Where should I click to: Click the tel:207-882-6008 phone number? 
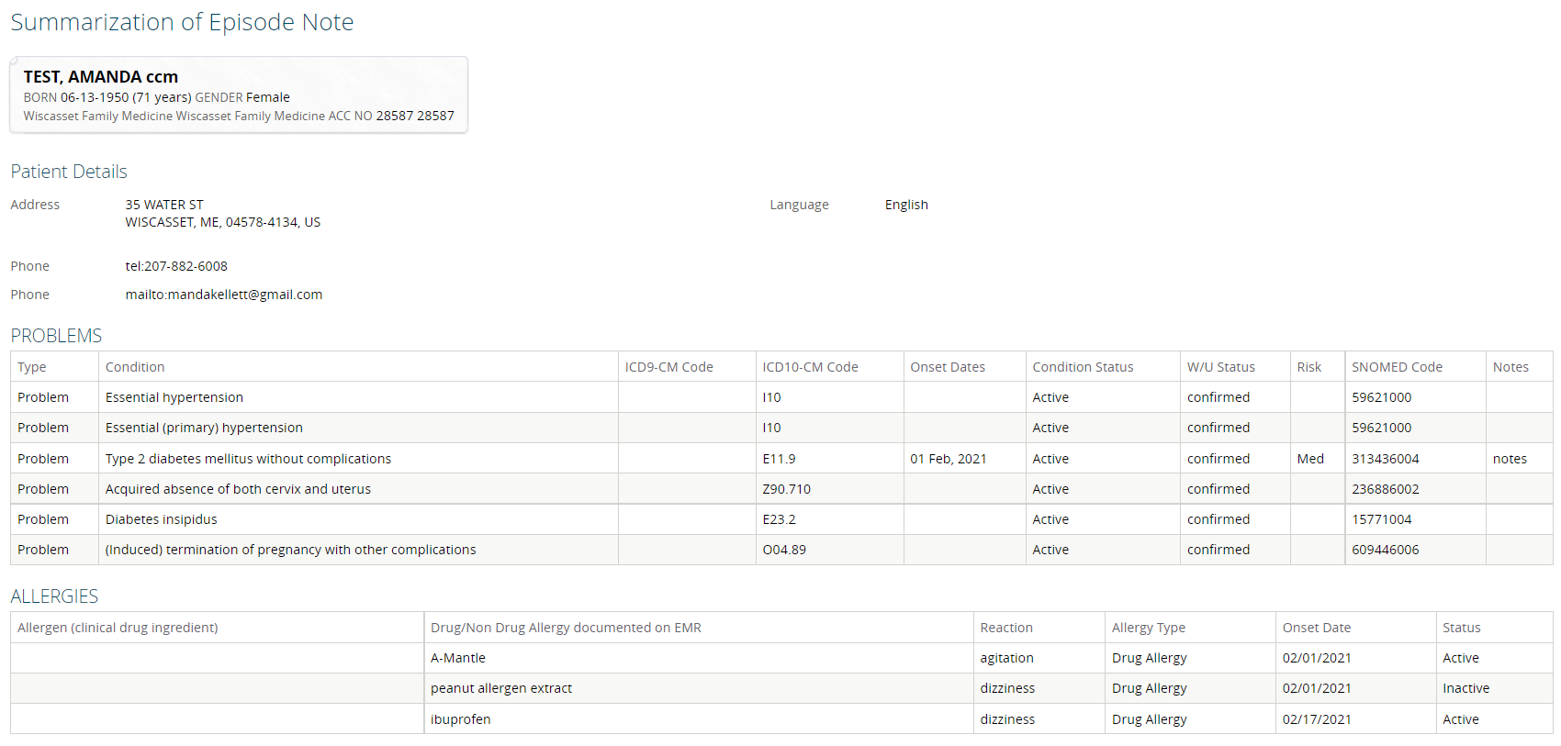point(176,266)
